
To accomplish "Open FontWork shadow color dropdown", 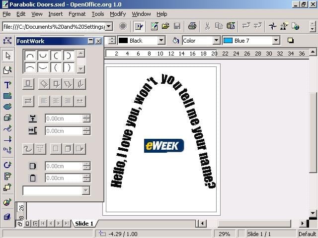I will pyautogui.click(x=86, y=190).
